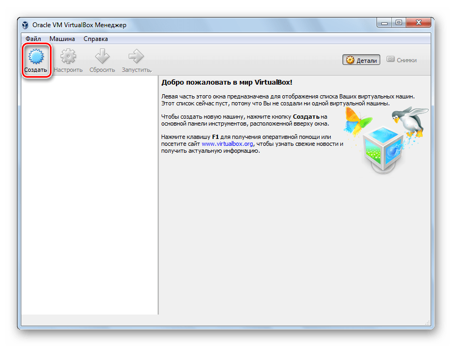Click the Создать (Create) toolbar icon
452x347 pixels.
pos(36,57)
